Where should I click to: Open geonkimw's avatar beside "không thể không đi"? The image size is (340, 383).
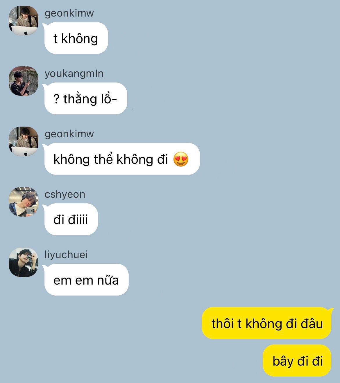pyautogui.click(x=24, y=141)
